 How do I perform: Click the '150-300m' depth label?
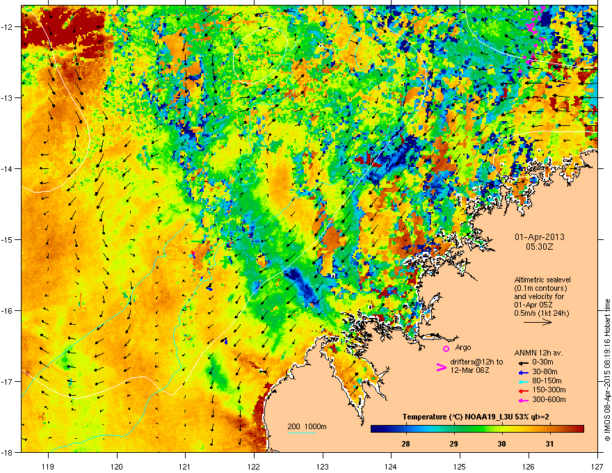point(549,390)
